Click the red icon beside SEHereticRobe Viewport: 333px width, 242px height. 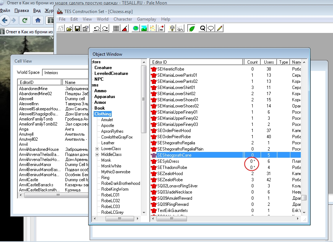pyautogui.click(x=154, y=69)
